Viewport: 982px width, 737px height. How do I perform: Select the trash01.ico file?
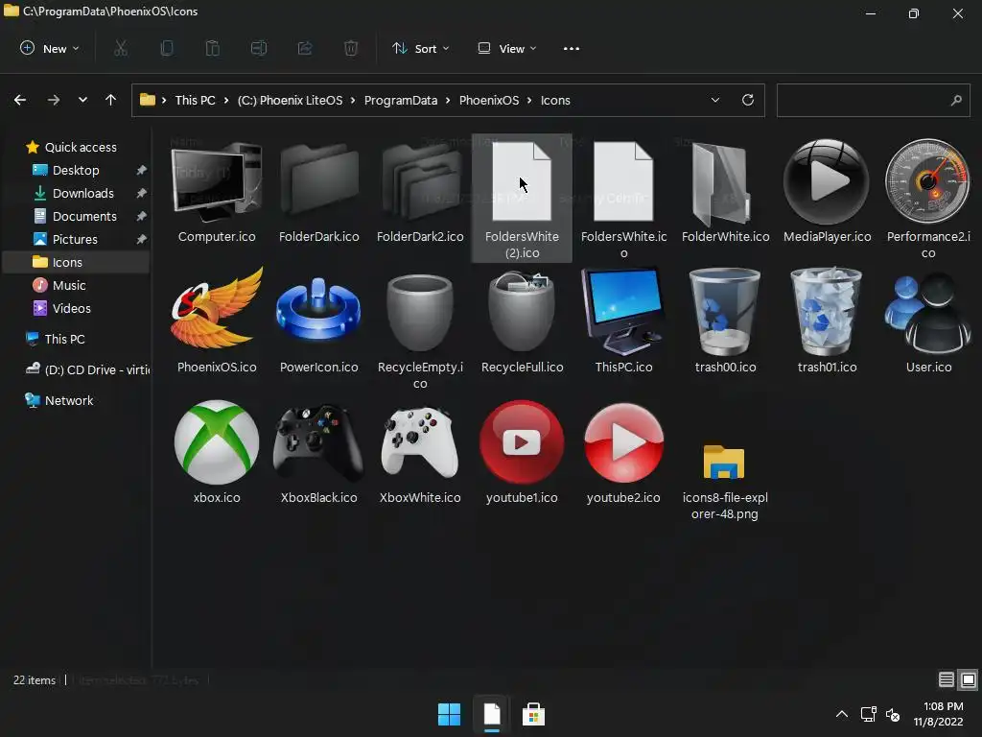(827, 321)
